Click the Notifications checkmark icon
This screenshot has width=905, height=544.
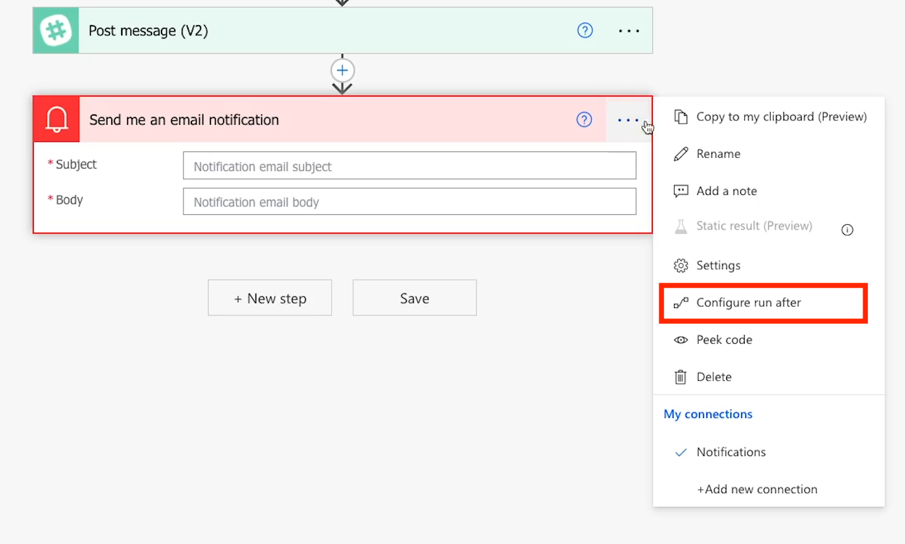click(x=681, y=452)
